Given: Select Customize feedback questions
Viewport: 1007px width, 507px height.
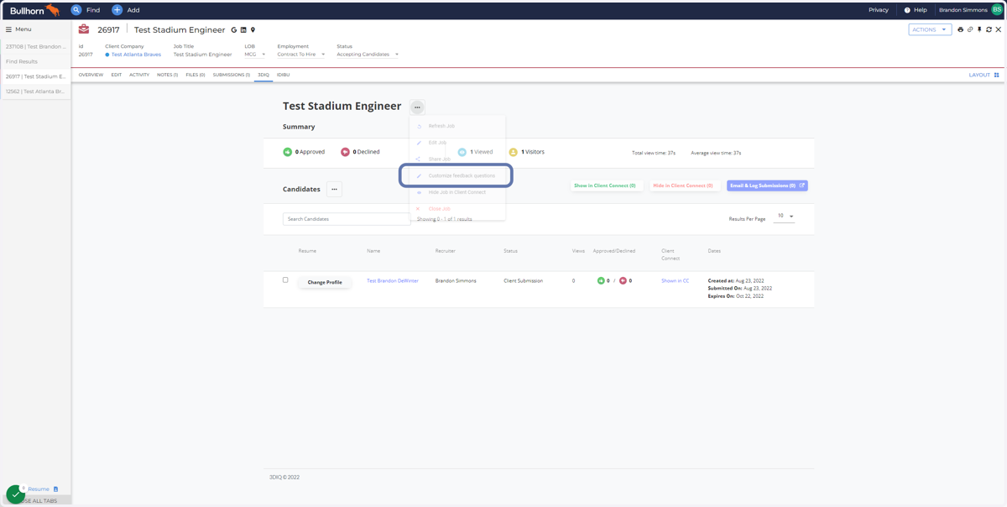Looking at the screenshot, I should (457, 175).
